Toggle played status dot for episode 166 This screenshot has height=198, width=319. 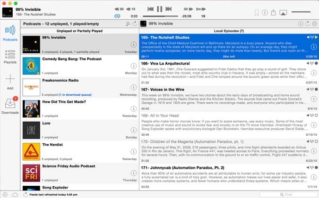click(x=316, y=63)
